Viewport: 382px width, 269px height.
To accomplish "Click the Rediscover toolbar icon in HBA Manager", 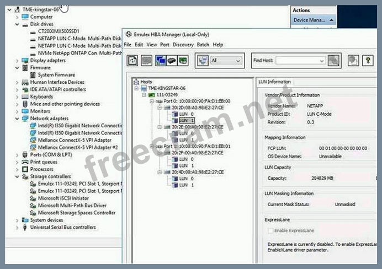I will [132, 61].
